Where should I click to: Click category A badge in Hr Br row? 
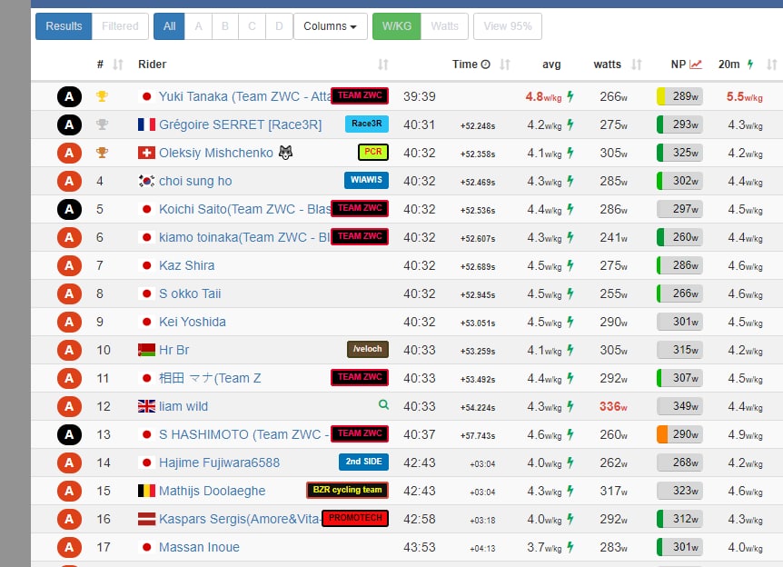coord(69,350)
